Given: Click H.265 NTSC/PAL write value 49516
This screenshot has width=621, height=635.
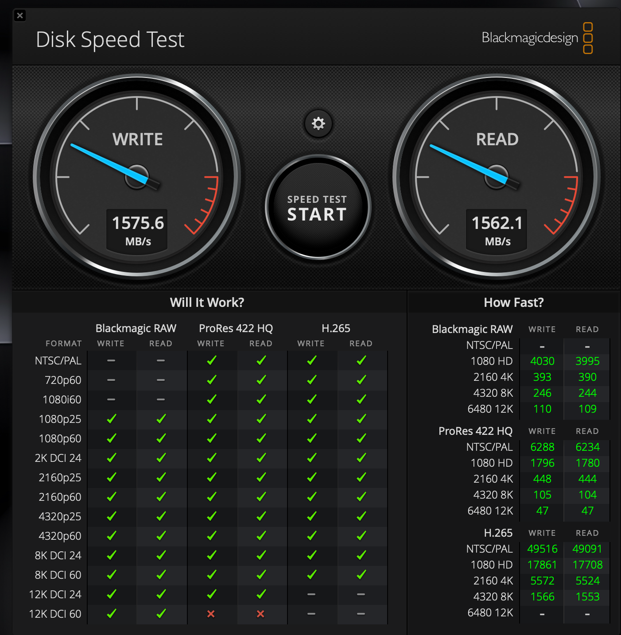Looking at the screenshot, I should tap(542, 549).
